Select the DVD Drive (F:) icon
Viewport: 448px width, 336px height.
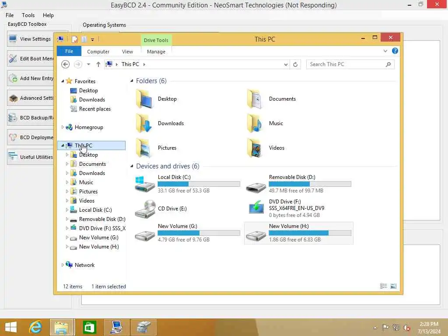[x=256, y=207]
